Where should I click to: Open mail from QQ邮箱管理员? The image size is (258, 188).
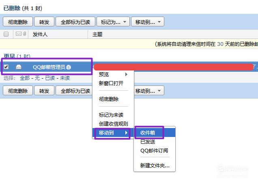click(x=49, y=67)
